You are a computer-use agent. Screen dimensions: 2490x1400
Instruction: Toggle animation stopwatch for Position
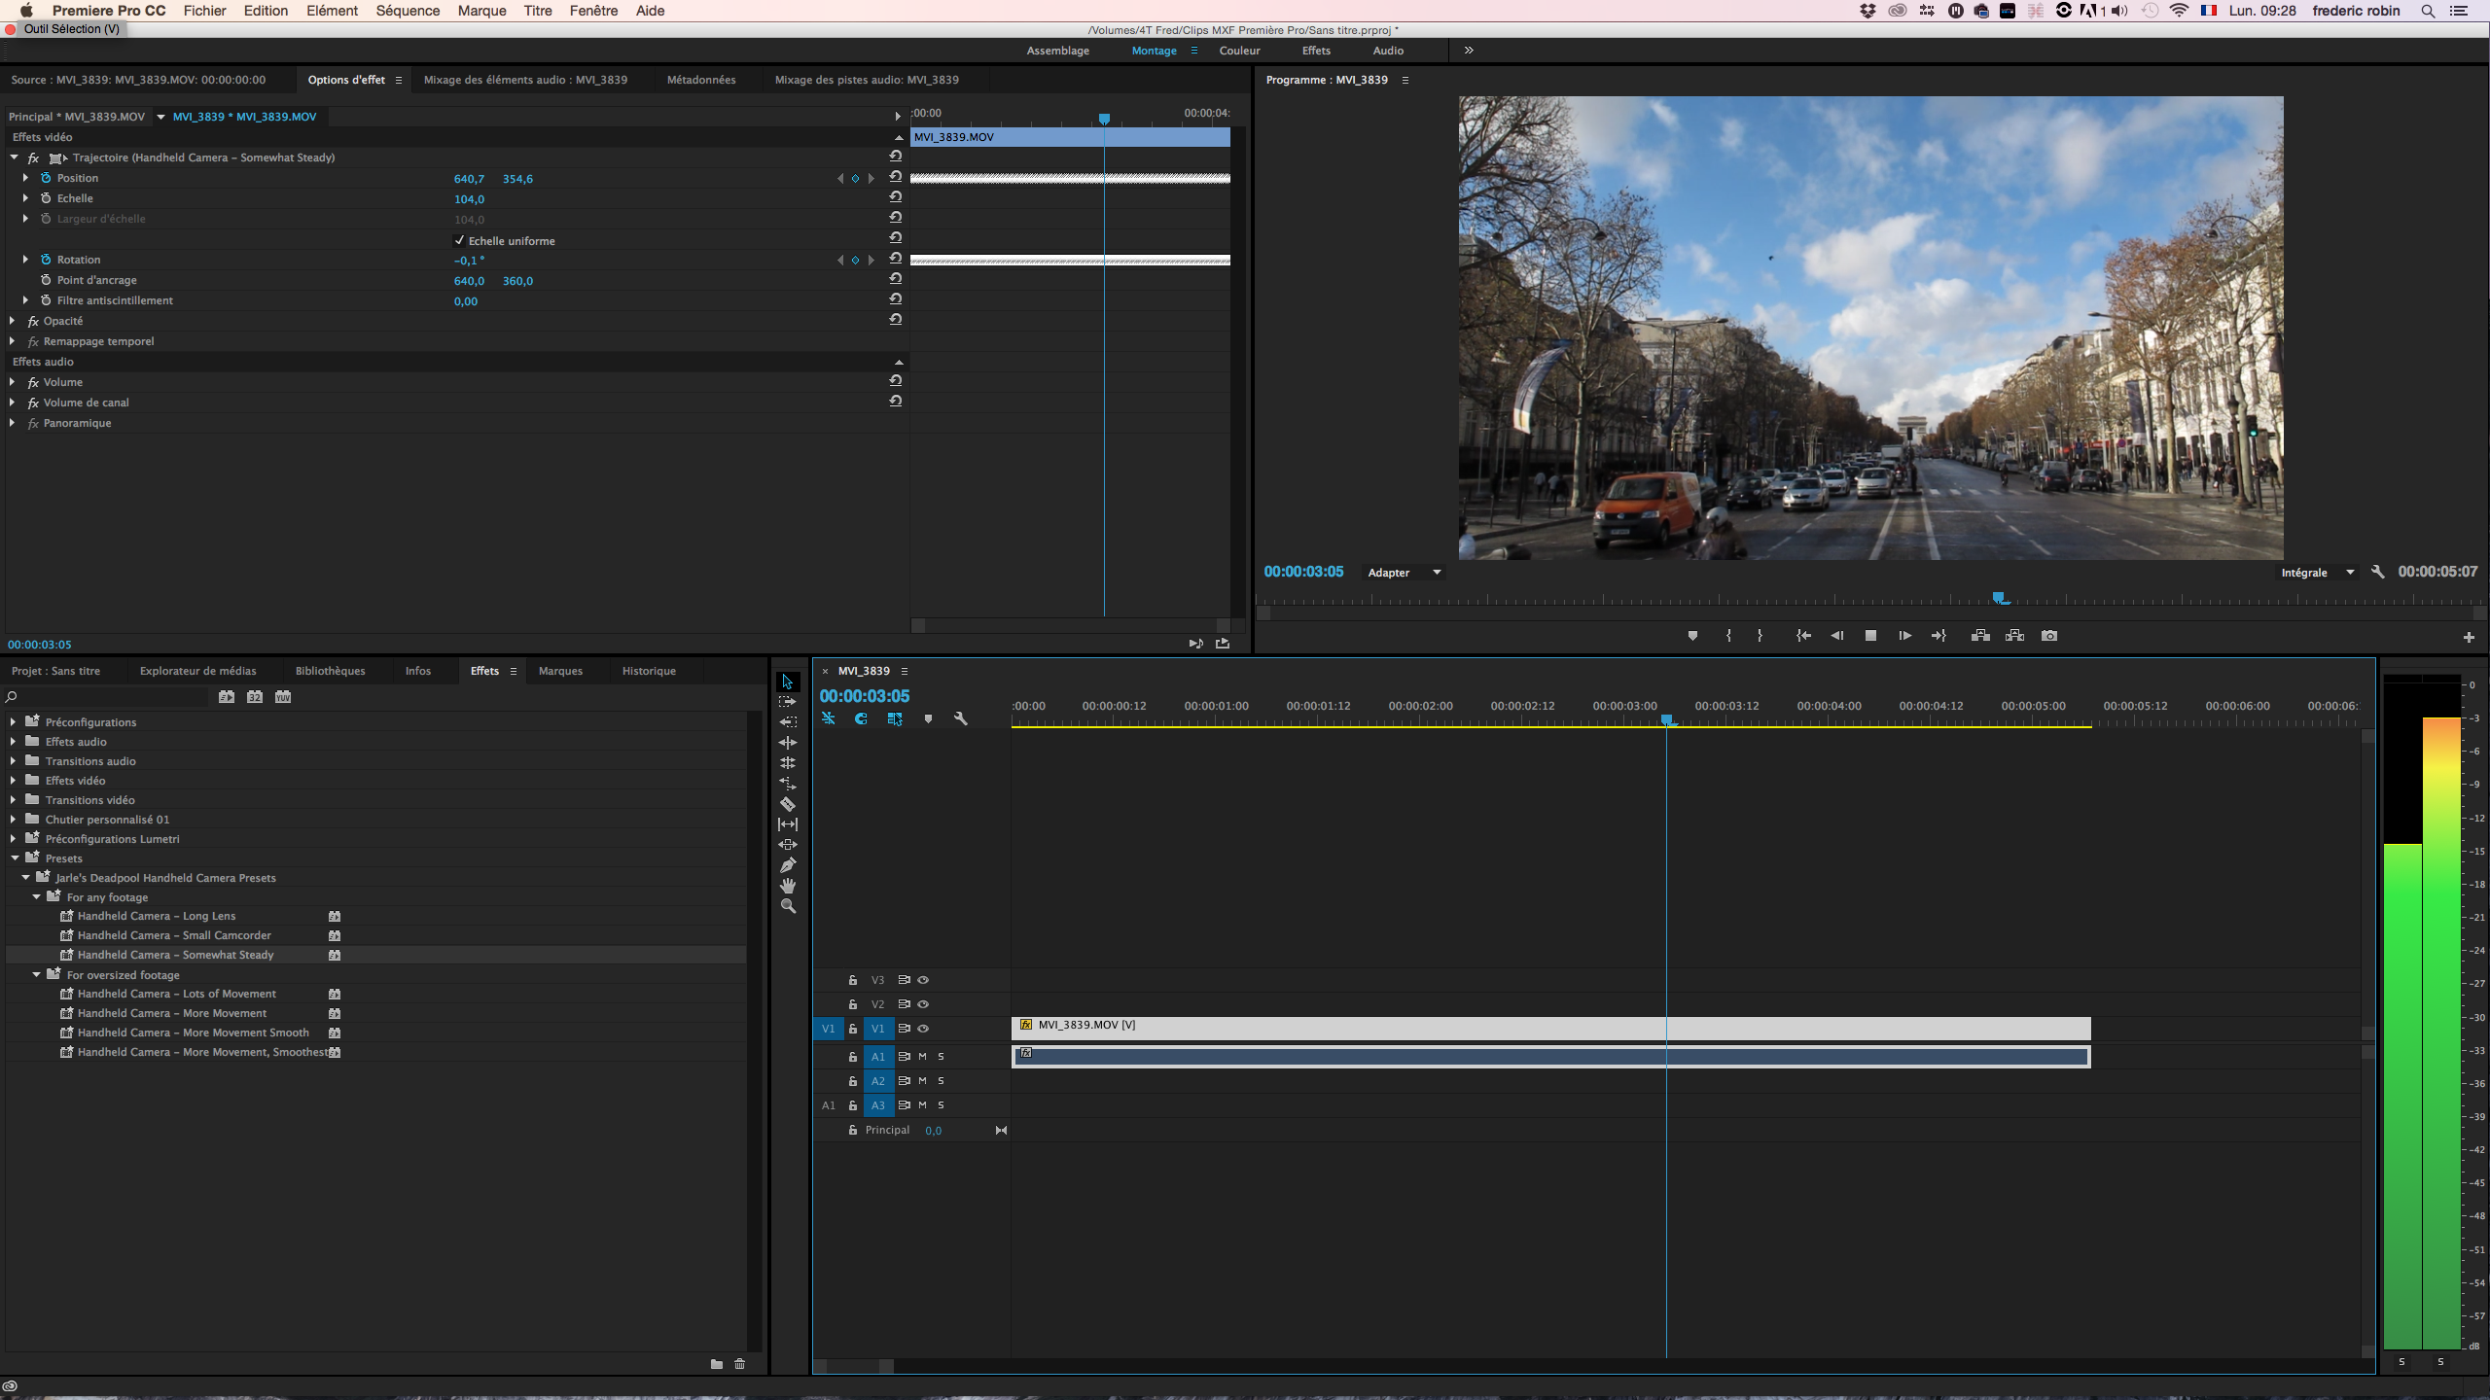click(46, 178)
